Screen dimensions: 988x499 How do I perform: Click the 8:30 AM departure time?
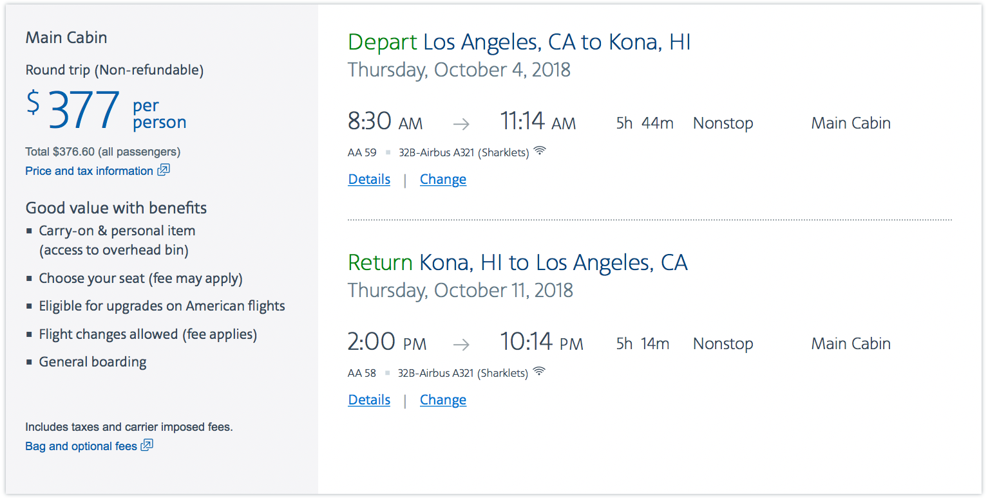[385, 122]
